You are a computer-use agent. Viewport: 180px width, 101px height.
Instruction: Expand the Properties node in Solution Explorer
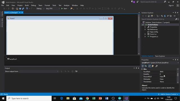[145, 27]
